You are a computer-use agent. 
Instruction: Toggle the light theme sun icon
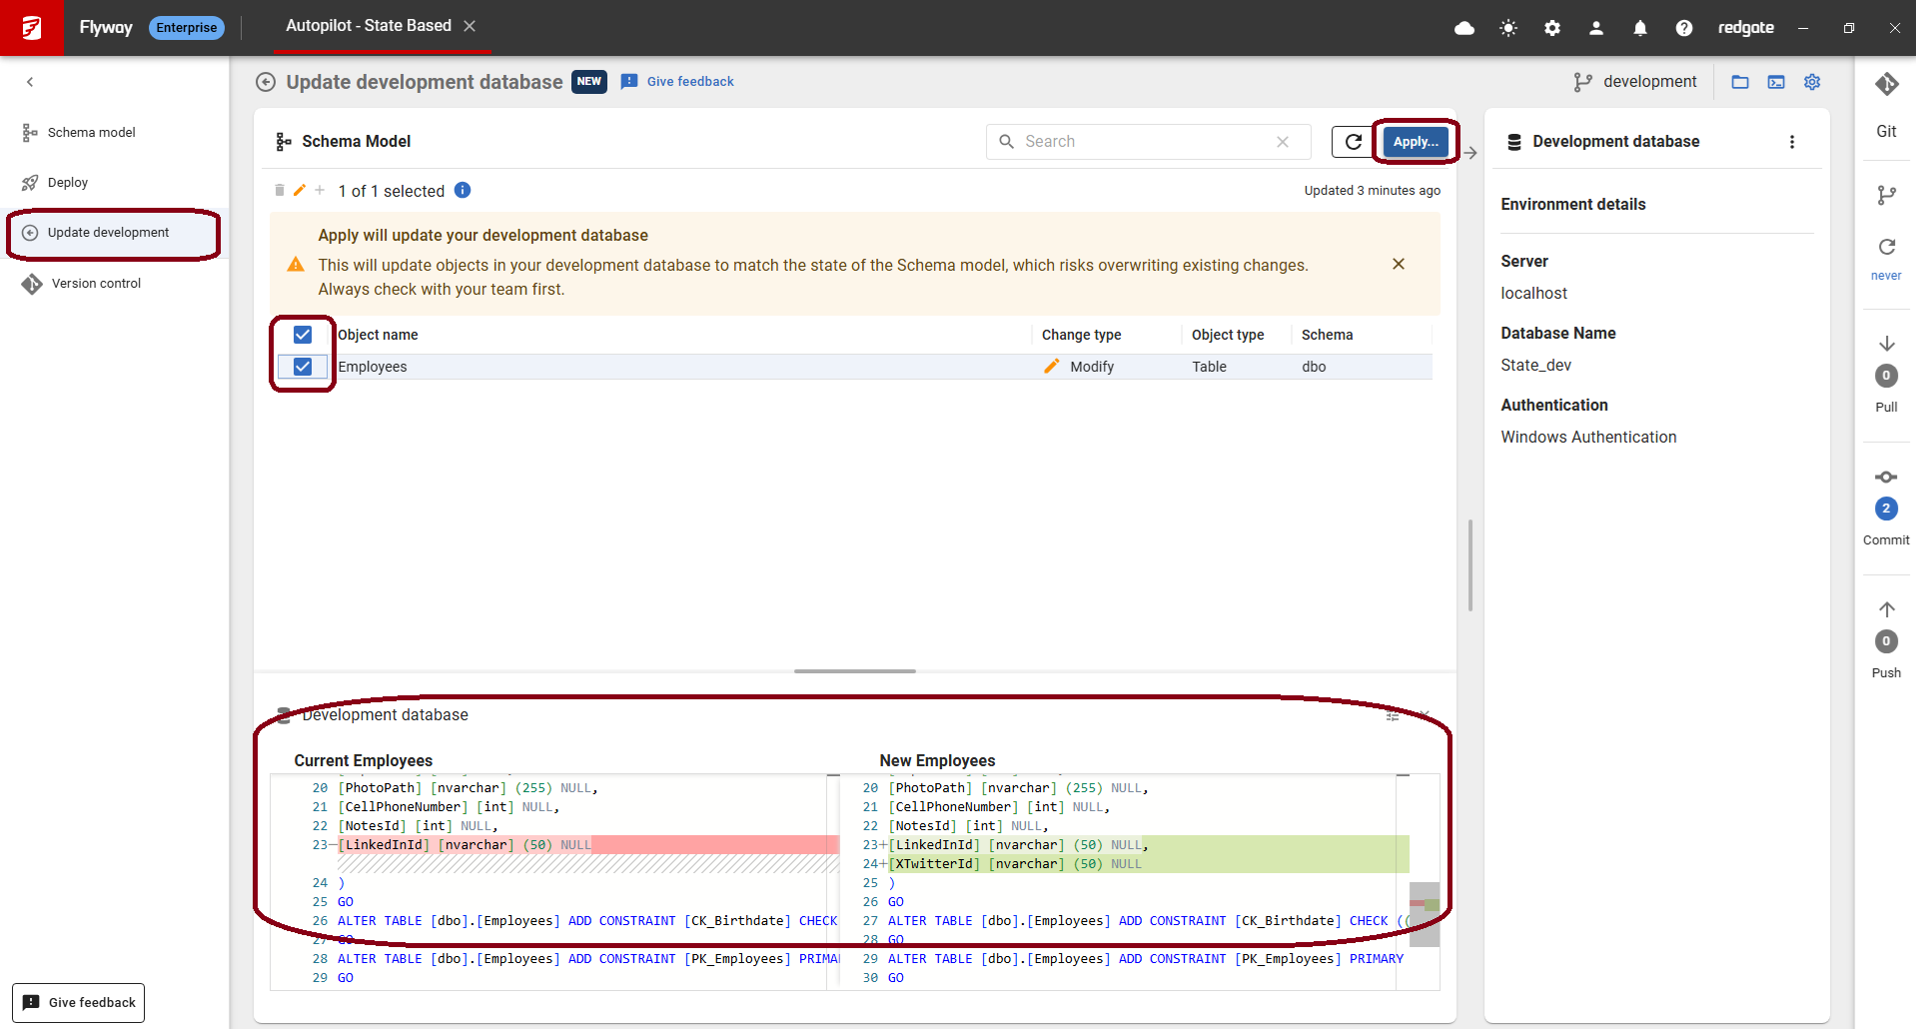click(1508, 28)
